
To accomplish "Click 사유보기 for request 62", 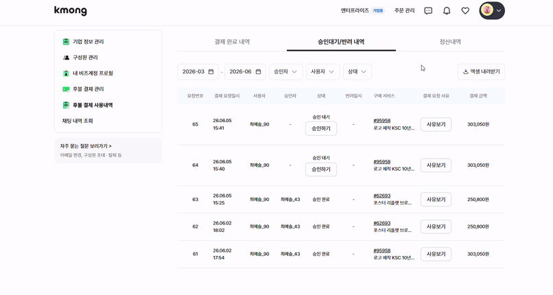I will [x=436, y=226].
